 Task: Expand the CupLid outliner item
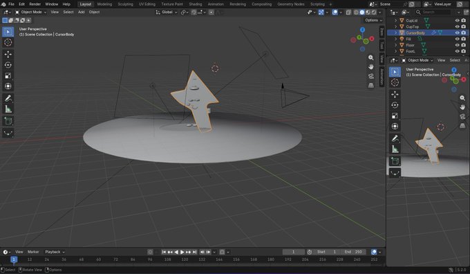395,20
